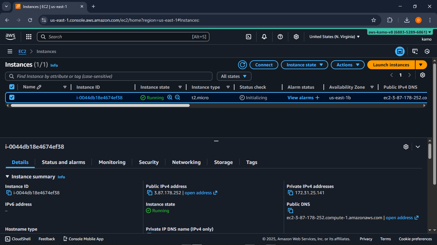Image resolution: width=437 pixels, height=245 pixels.
Task: Click the zoom-in icon beside Running state
Action: [170, 98]
